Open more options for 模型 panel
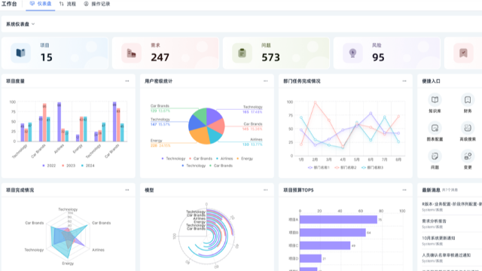The image size is (482, 271). point(266,190)
